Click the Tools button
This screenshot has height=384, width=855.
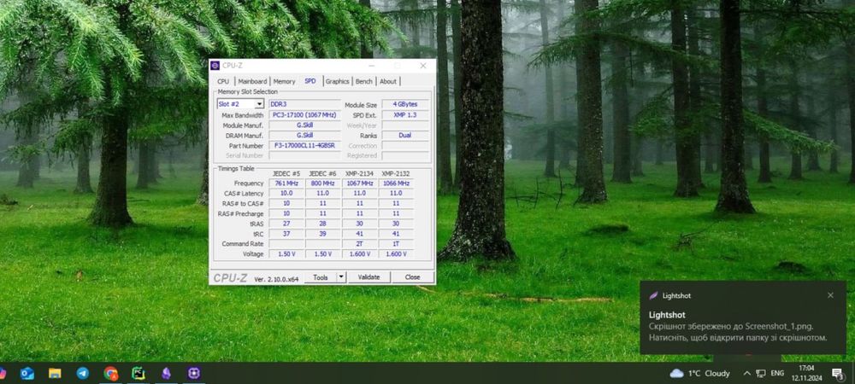(x=320, y=277)
